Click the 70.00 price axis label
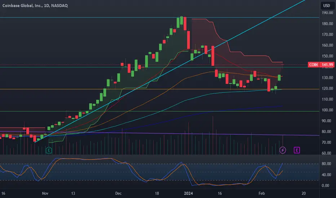Screen dimensions: 336x198 point(327,142)
